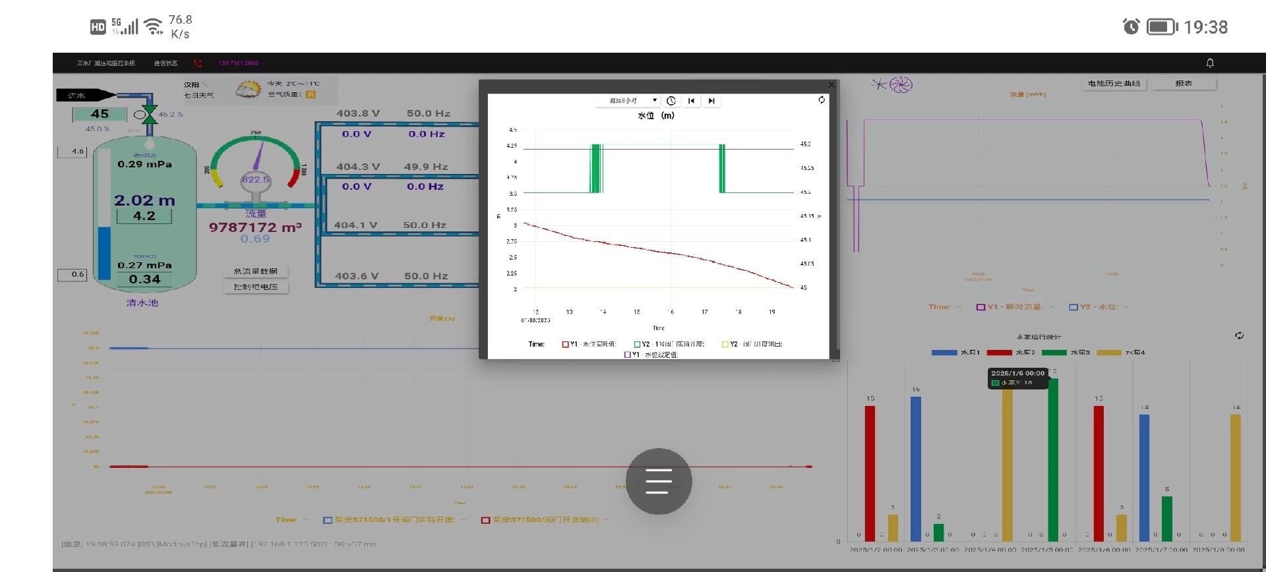Click the total flow value 9787172 m³
This screenshot has width=1266, height=572.
point(255,227)
